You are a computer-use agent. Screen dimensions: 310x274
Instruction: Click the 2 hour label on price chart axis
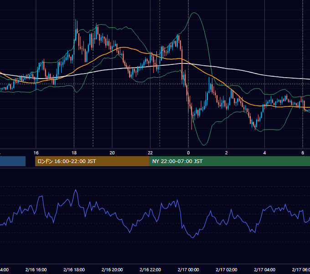click(x=227, y=153)
